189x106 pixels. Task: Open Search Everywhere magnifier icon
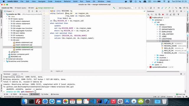[x=187, y=8]
